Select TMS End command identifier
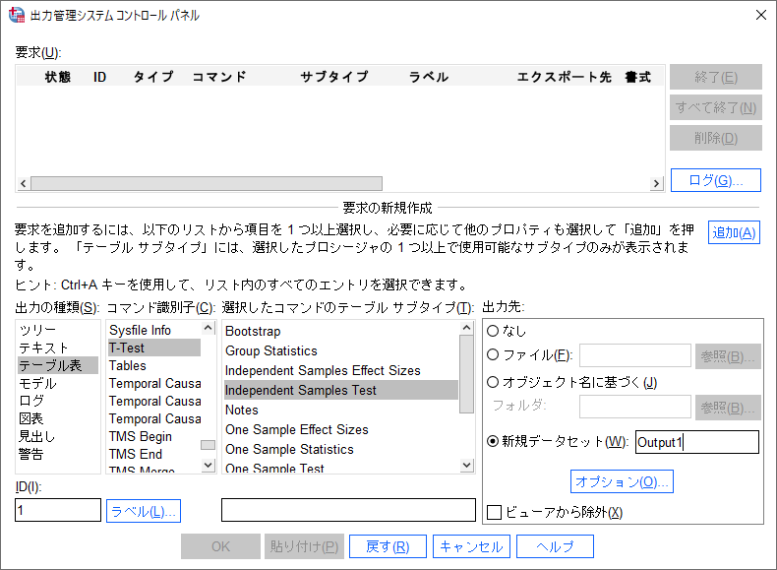This screenshot has width=777, height=570. click(154, 454)
